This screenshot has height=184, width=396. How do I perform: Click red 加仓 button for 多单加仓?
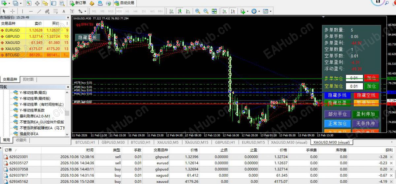(371, 78)
